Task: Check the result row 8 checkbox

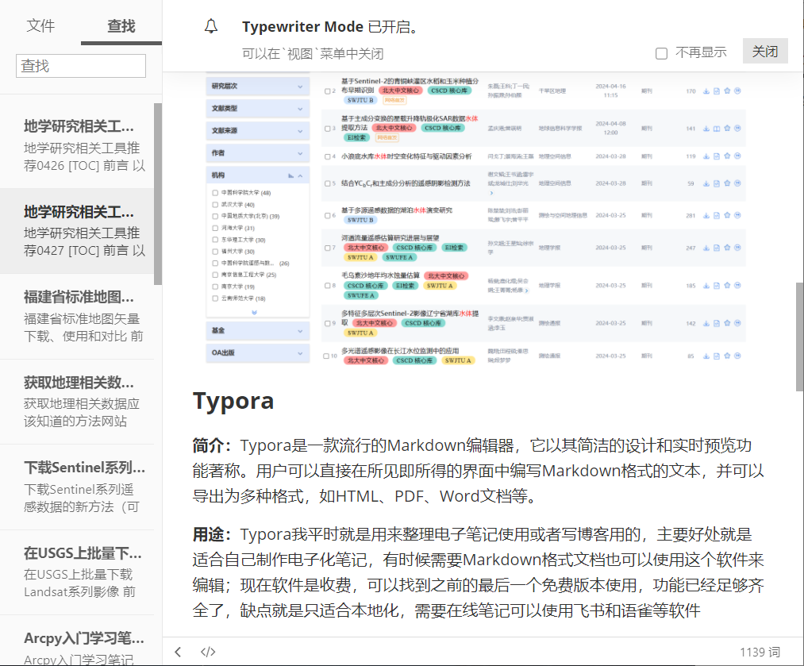Action: pyautogui.click(x=328, y=286)
